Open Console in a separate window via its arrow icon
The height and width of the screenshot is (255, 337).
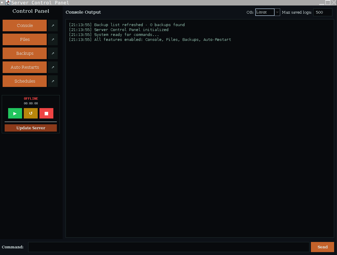(53, 25)
